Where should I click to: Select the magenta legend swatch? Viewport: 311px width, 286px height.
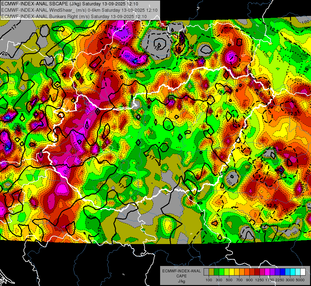tap(267, 272)
